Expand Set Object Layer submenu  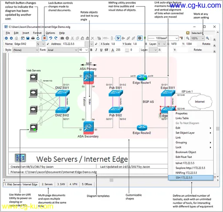click(x=191, y=133)
